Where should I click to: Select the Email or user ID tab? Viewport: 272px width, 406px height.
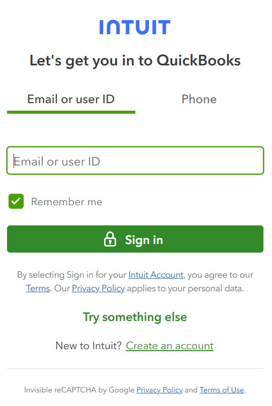(x=71, y=99)
